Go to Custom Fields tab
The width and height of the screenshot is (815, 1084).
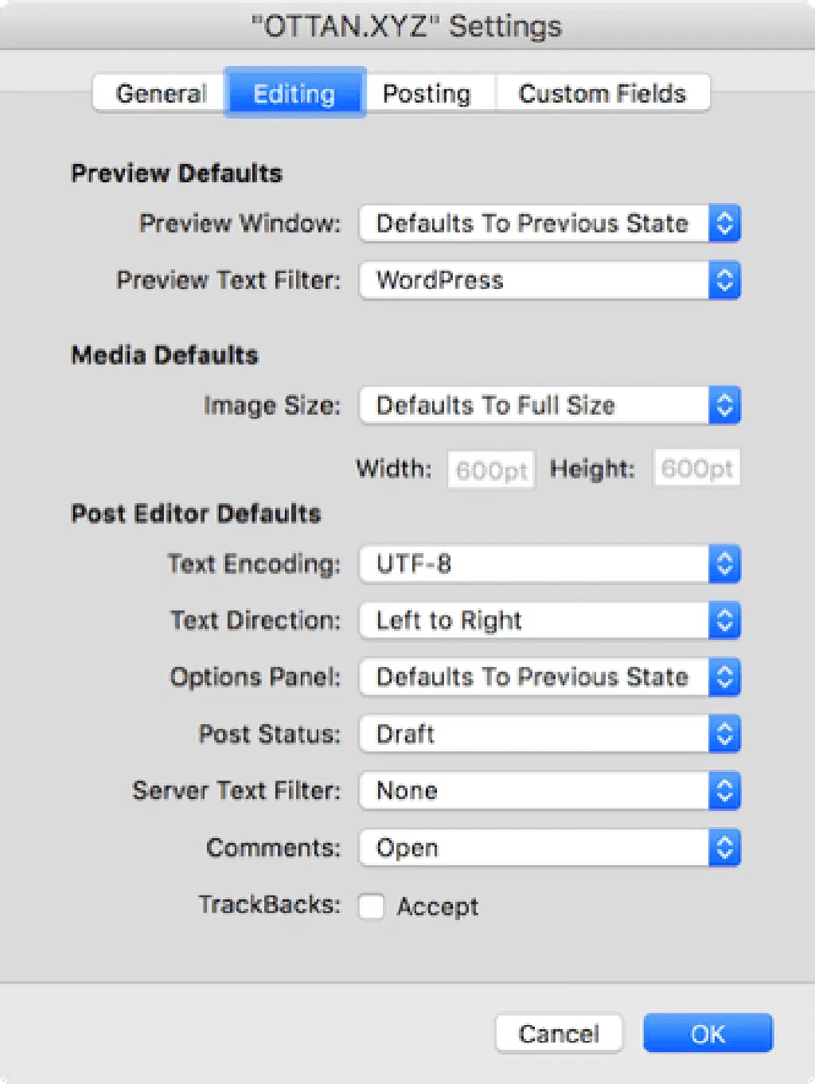click(602, 94)
